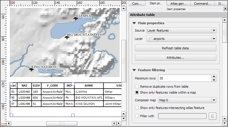Click properties panel scrollbar bottom down arrow
This screenshot has width=228, height=127.
point(225,123)
